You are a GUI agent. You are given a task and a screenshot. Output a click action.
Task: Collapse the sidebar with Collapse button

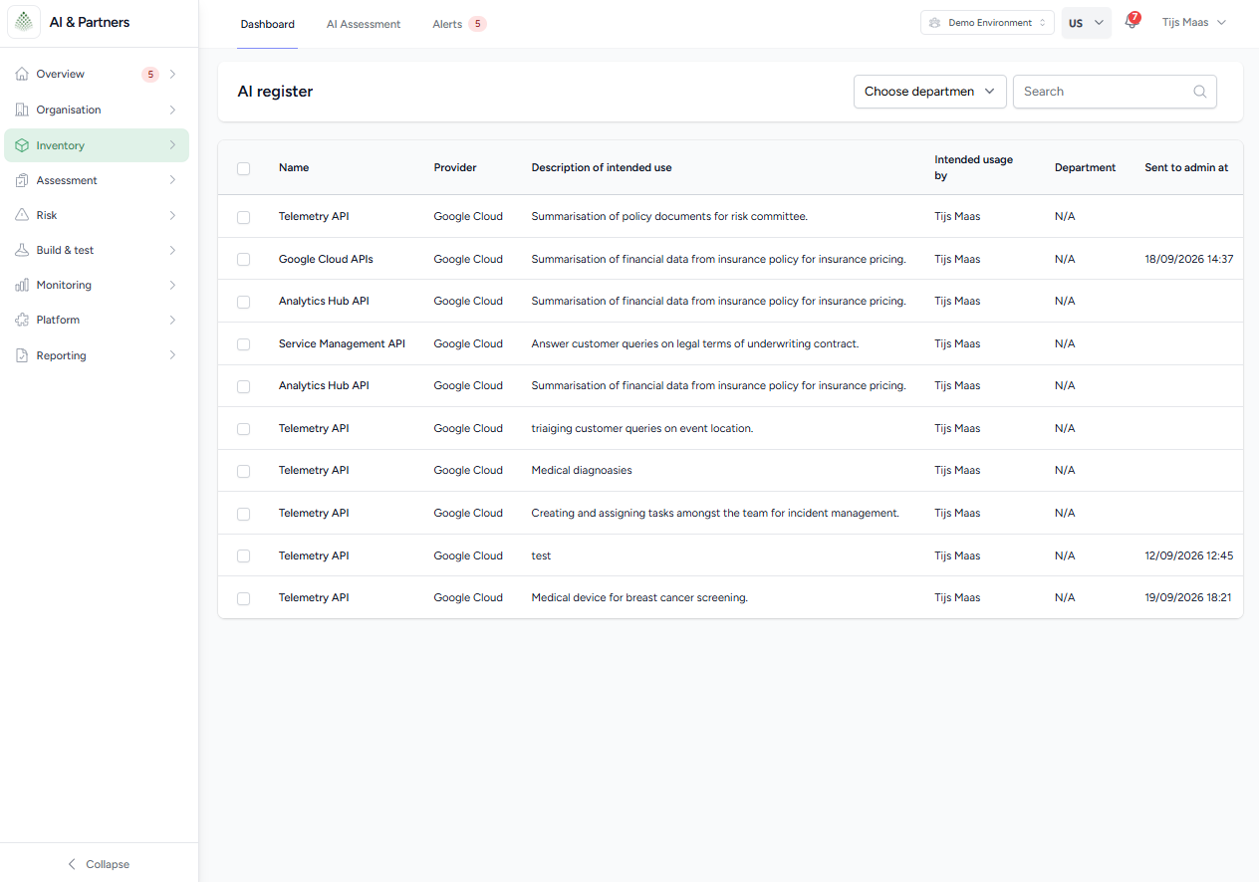pos(98,864)
